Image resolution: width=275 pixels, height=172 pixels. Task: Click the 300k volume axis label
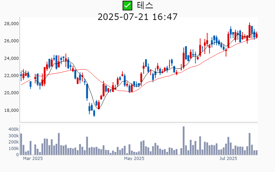click(x=14, y=136)
